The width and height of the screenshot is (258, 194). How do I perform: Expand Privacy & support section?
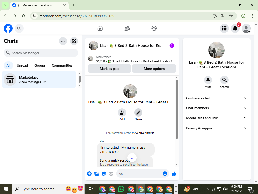pyautogui.click(x=216, y=128)
